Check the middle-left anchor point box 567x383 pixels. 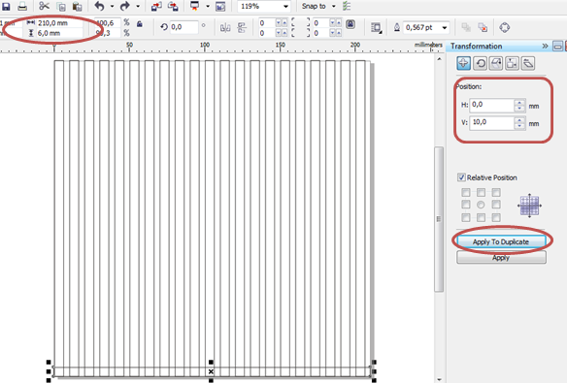(x=466, y=205)
